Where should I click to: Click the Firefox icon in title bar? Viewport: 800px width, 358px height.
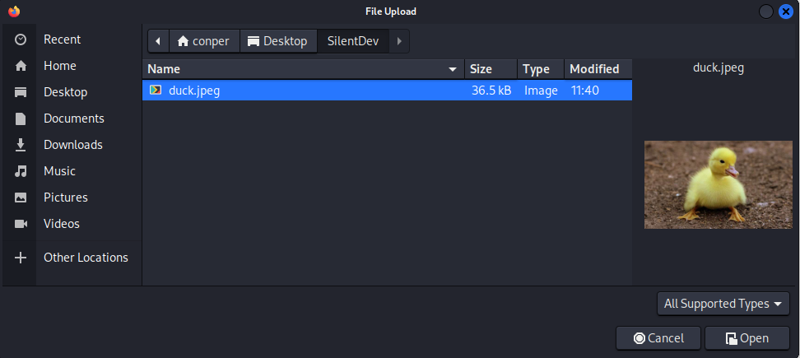pyautogui.click(x=13, y=11)
